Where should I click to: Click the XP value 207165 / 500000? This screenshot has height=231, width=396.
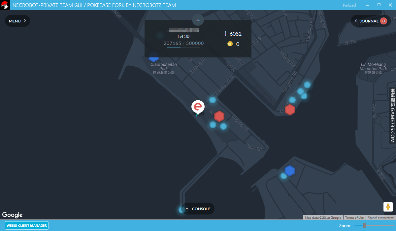[184, 43]
